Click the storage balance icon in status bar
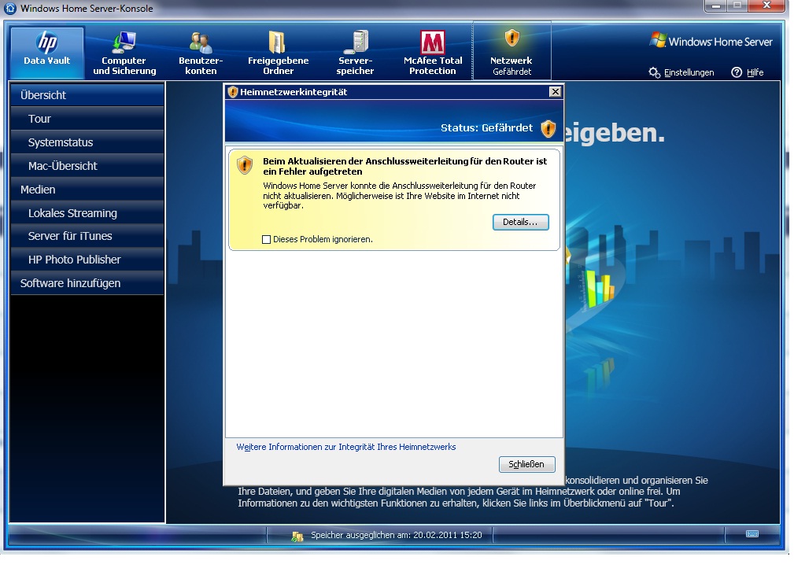Viewport: 794px width, 564px height. (297, 536)
